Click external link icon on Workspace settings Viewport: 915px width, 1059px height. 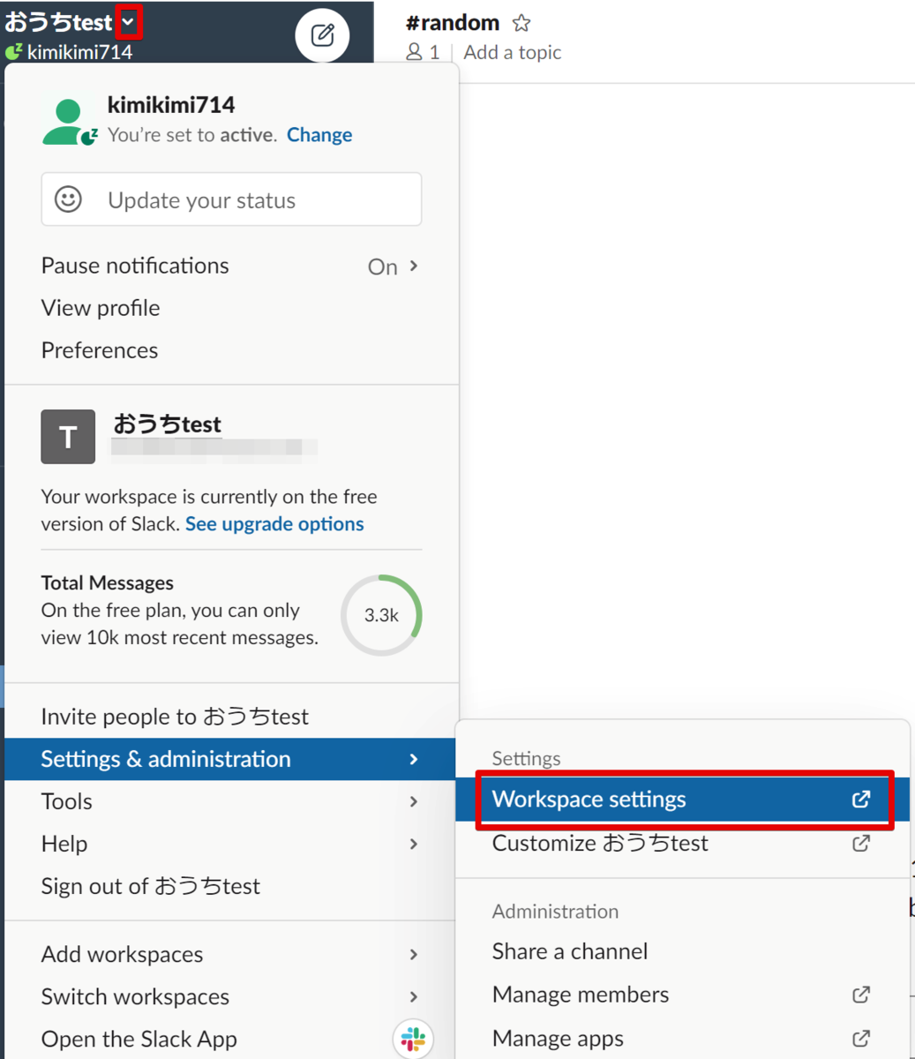pyautogui.click(x=861, y=800)
